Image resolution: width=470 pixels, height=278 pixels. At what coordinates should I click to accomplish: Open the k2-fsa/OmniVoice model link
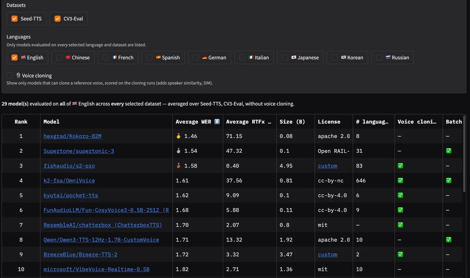[69, 181]
